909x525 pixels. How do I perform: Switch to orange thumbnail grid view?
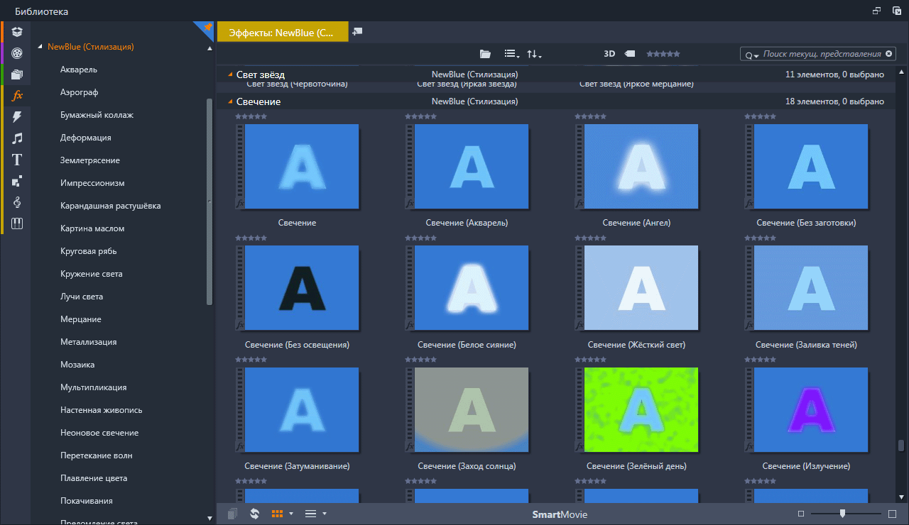tap(278, 514)
